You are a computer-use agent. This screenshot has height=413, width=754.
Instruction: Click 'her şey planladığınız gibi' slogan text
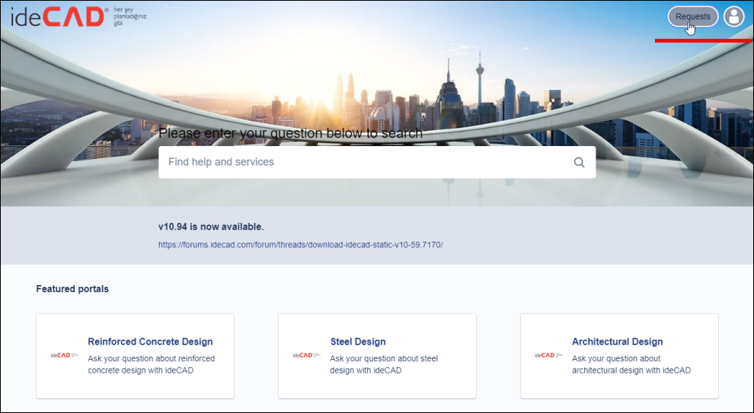tap(129, 17)
